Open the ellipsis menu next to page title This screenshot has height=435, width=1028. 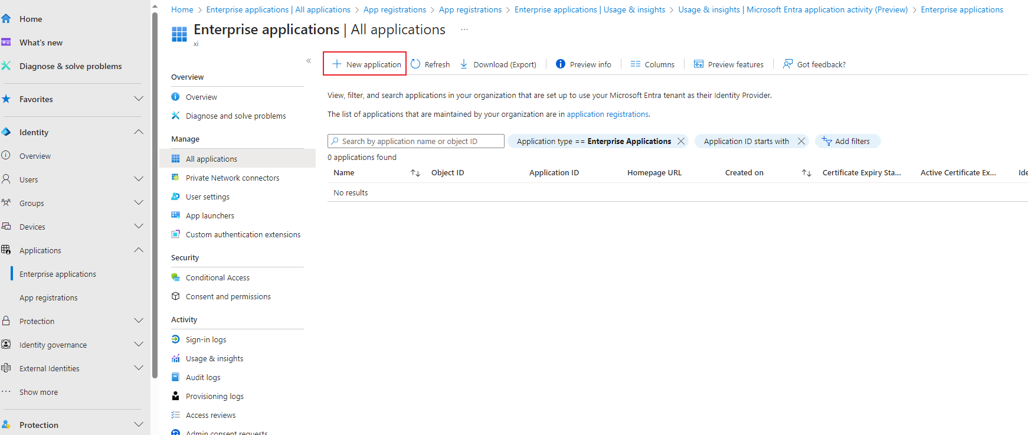click(464, 30)
